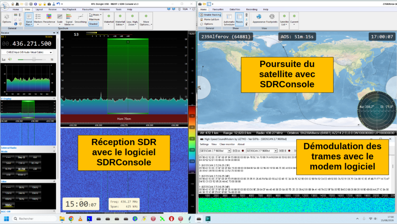This screenshot has height=224, width=397.
Task: Open the Peaks dropdown in ribbon
Action: [x=95, y=15]
